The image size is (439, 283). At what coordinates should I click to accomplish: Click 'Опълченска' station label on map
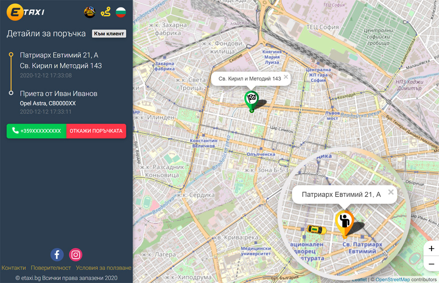click(261, 154)
